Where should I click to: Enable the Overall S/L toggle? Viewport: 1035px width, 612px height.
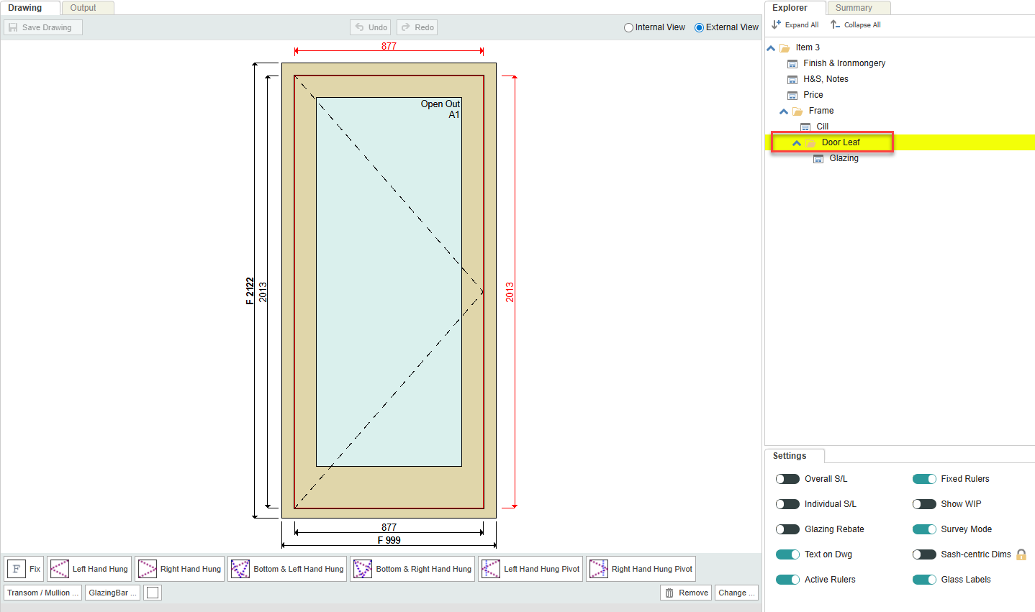787,479
